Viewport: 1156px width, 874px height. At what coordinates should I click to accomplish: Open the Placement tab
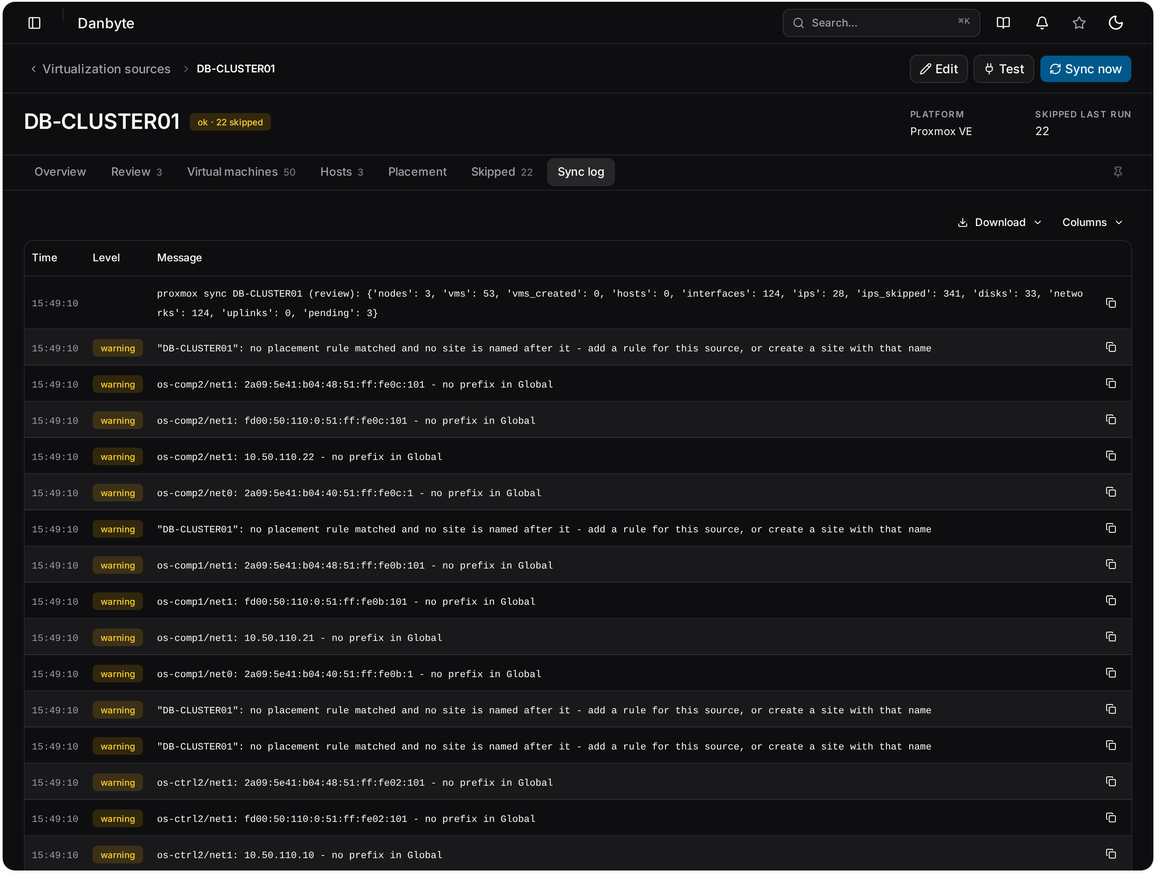point(417,172)
